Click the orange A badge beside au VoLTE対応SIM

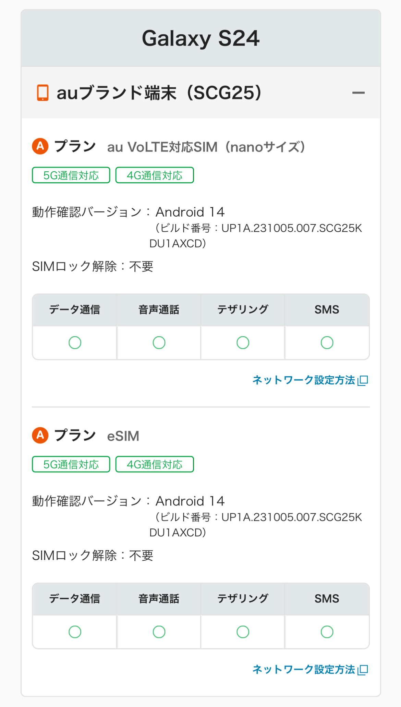tap(40, 146)
